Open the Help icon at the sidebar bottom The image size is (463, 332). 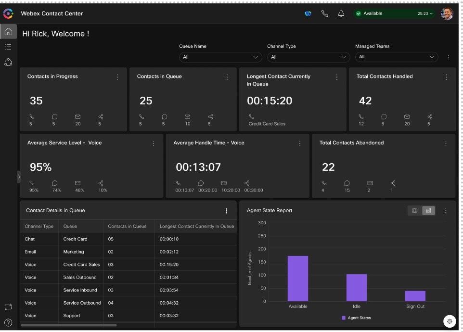(x=8, y=321)
